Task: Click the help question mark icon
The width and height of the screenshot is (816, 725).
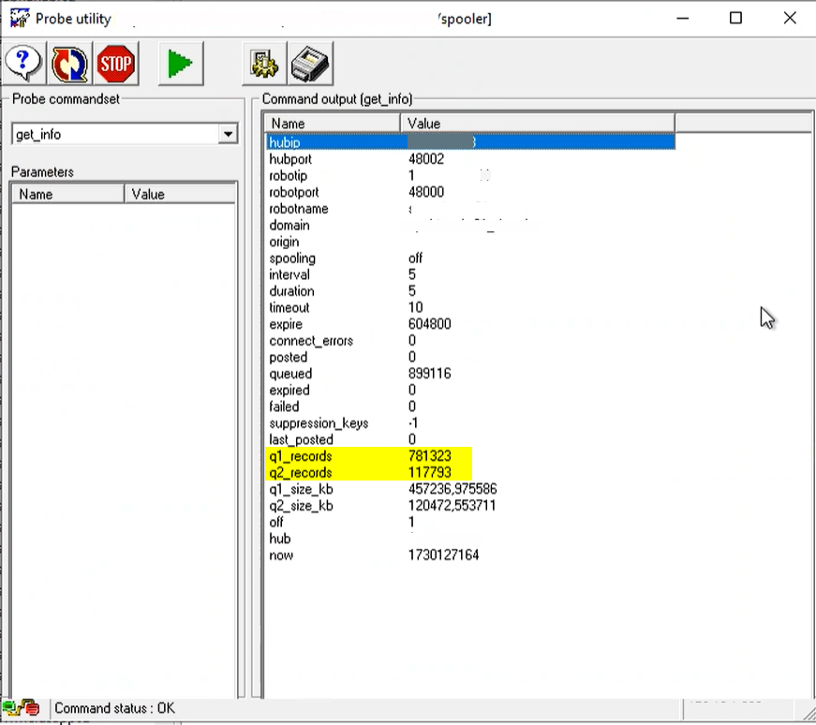Action: point(23,64)
